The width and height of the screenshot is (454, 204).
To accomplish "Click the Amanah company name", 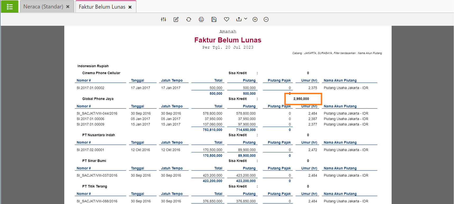I will pos(228,32).
